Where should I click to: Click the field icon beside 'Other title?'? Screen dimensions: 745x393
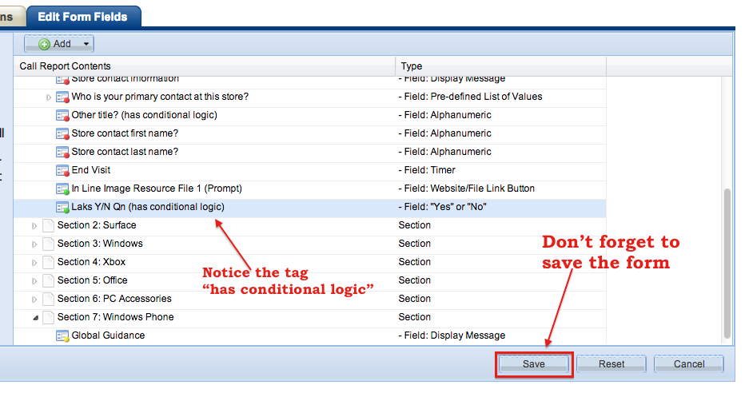[62, 115]
